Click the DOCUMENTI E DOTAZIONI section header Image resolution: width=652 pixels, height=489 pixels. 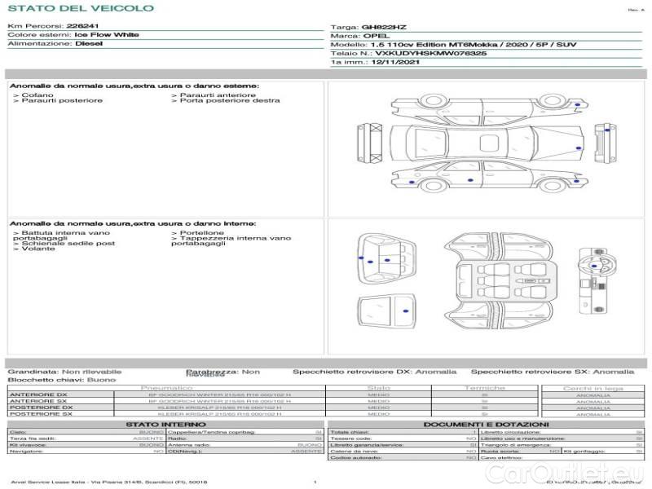[485, 425]
